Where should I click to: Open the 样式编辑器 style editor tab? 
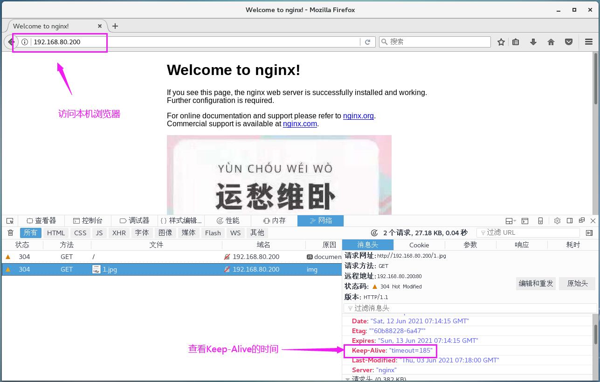pos(181,221)
